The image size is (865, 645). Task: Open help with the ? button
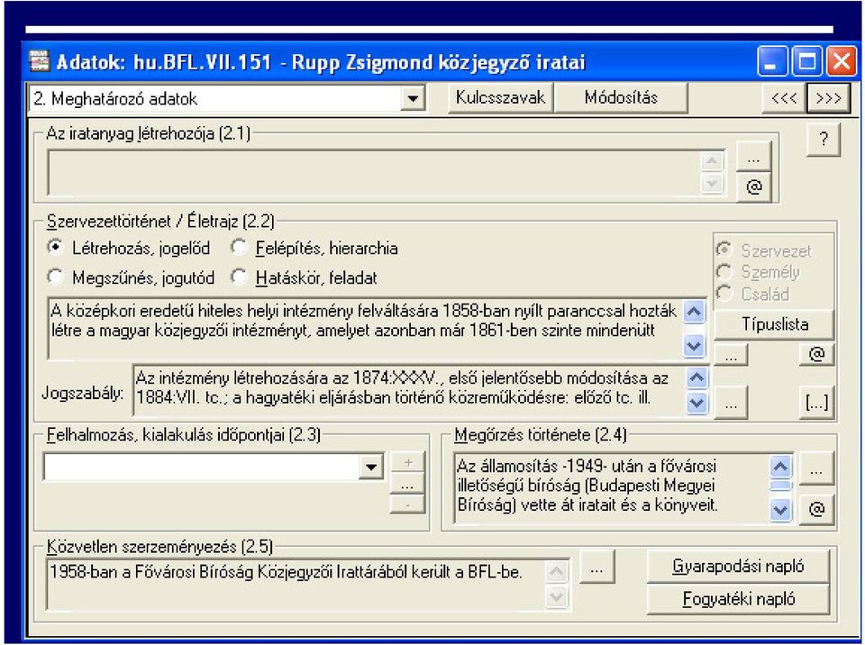[823, 140]
